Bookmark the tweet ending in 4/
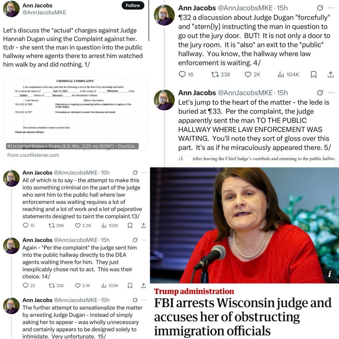 tap(314, 75)
